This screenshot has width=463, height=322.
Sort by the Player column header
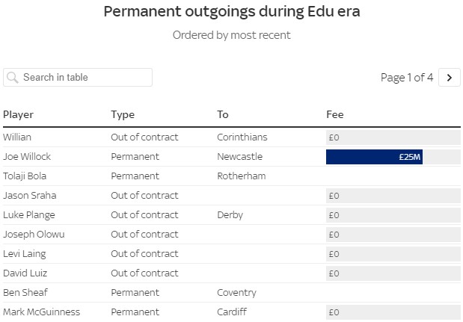coord(19,114)
